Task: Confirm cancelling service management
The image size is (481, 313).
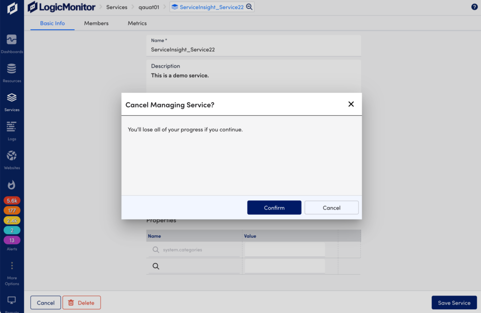Action: (x=274, y=208)
